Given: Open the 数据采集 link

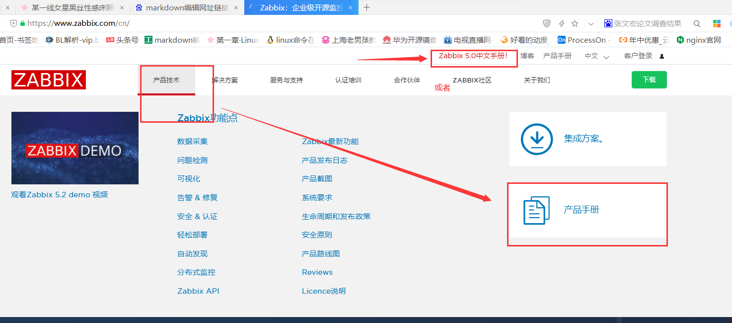Looking at the screenshot, I should [x=193, y=142].
